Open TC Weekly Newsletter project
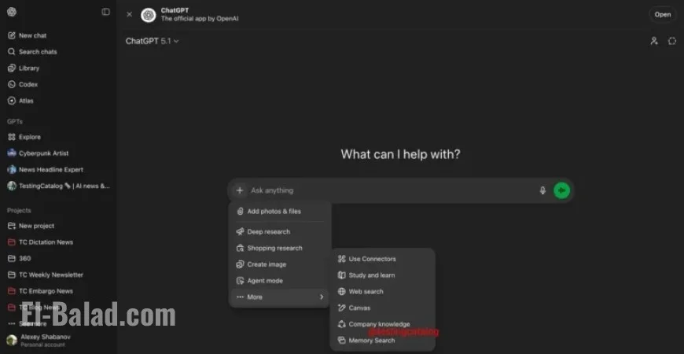This screenshot has height=354, width=684. pyautogui.click(x=46, y=275)
